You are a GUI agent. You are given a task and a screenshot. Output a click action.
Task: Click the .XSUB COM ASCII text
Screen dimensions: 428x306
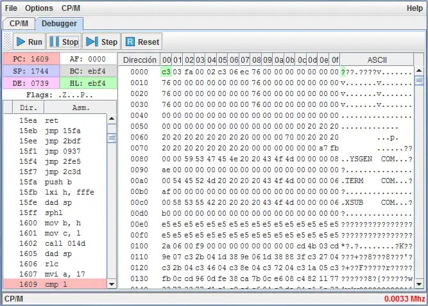[377, 202]
